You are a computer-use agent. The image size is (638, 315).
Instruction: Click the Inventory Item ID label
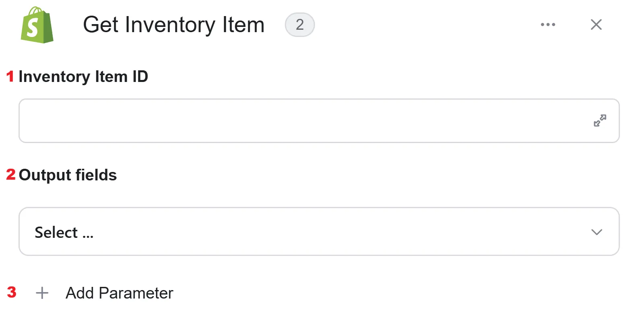click(83, 76)
